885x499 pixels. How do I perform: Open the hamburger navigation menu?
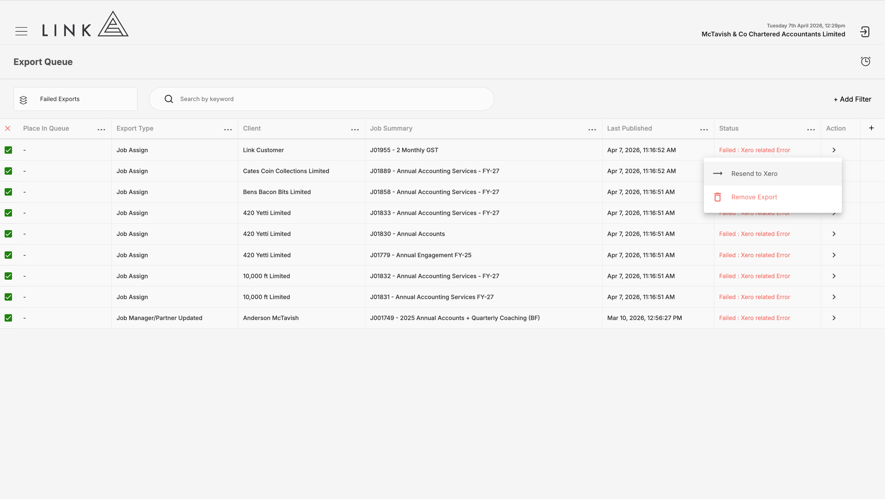(x=21, y=31)
